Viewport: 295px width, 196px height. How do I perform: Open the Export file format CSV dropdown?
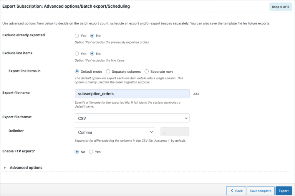click(x=132, y=118)
